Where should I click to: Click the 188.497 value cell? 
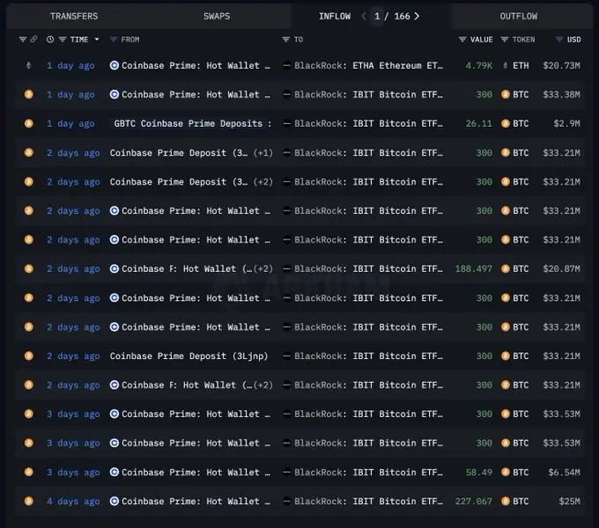pos(474,268)
